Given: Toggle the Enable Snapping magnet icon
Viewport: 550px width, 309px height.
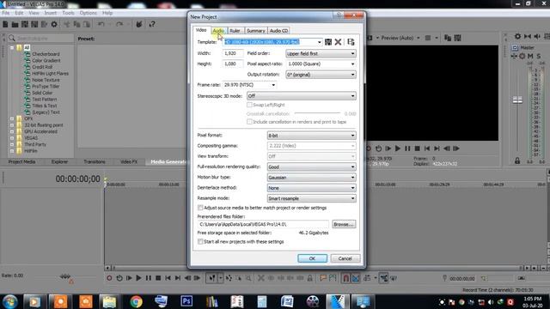Looking at the screenshot, I should (x=345, y=278).
